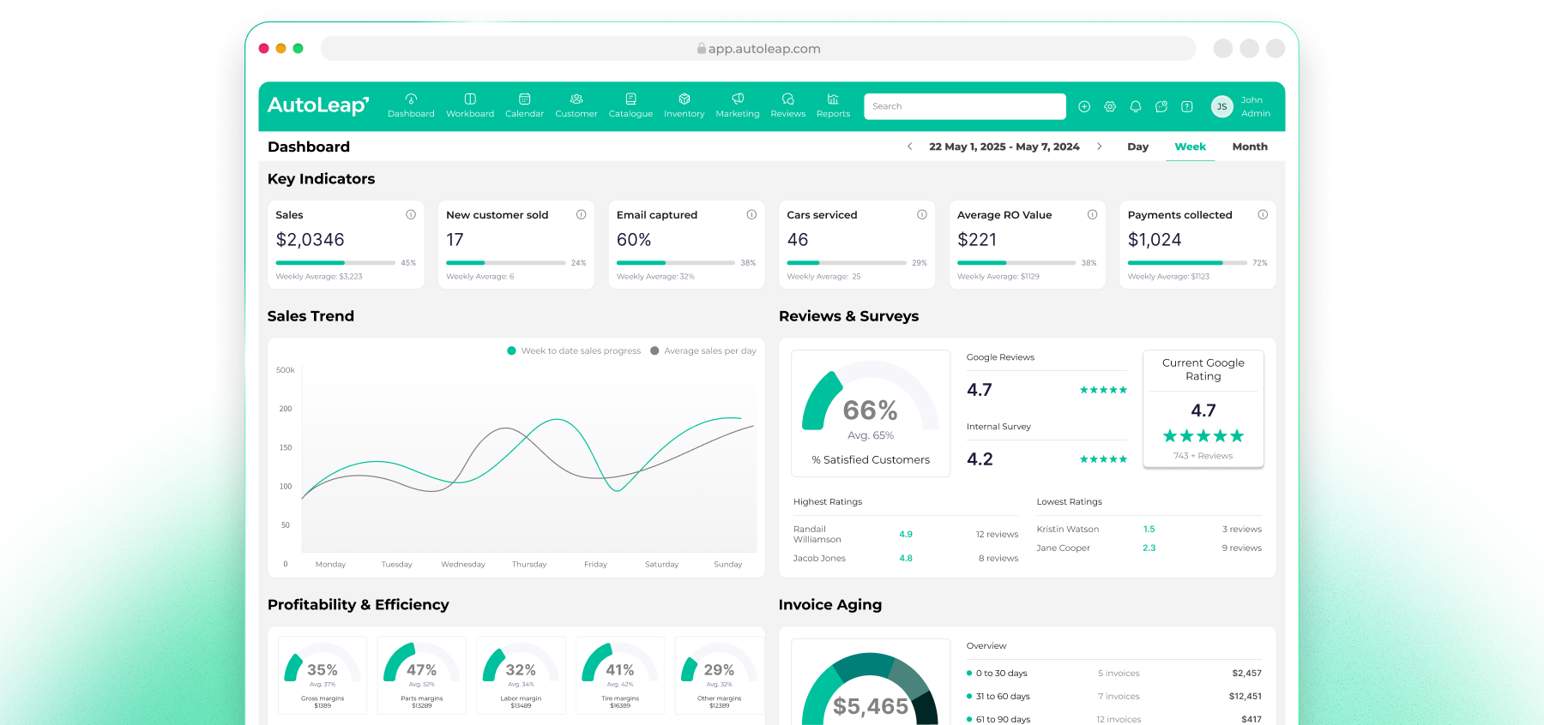Toggle Average sales per day legend
The width and height of the screenshot is (1544, 725).
point(703,351)
